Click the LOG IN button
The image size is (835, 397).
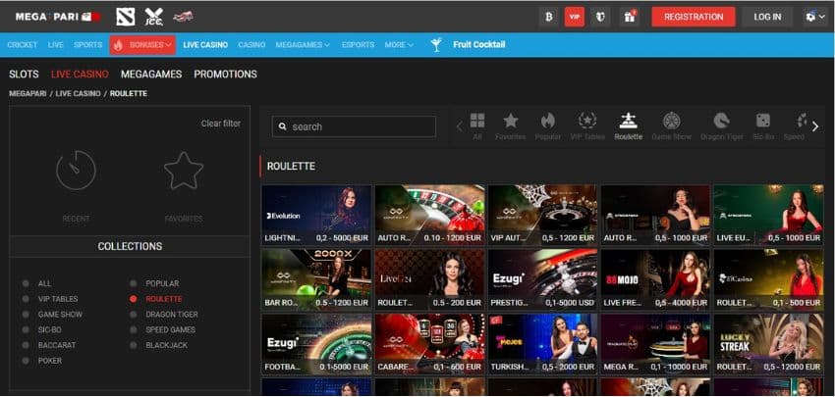(767, 17)
